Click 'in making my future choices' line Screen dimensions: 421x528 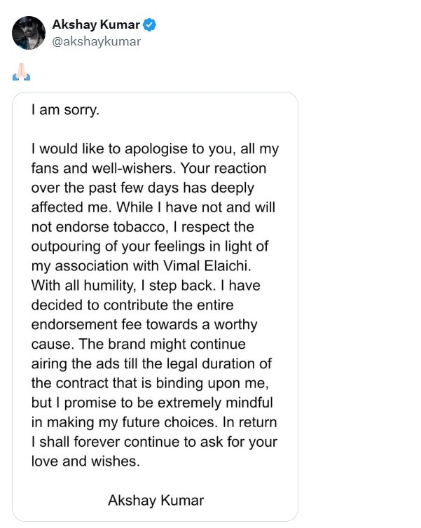click(x=124, y=422)
